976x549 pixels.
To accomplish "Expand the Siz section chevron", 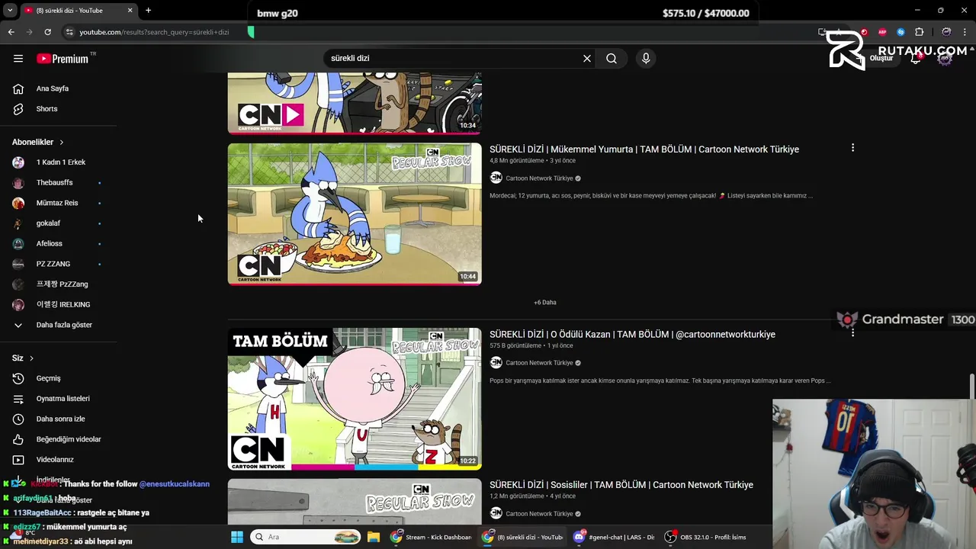I will tap(31, 358).
